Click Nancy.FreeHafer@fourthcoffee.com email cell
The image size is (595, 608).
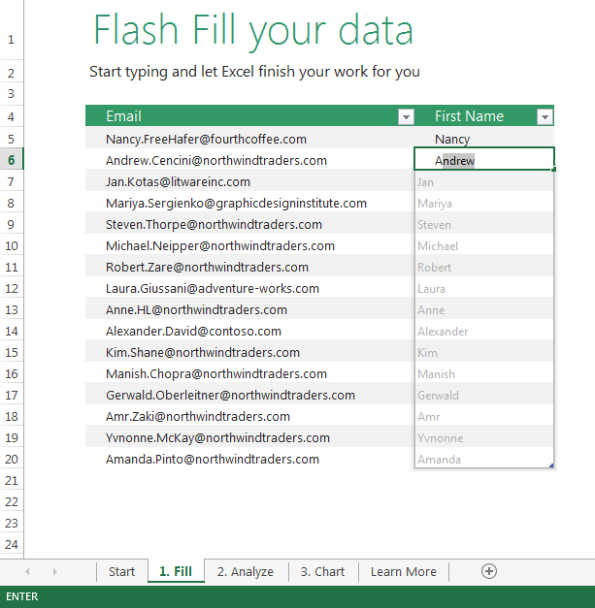pos(206,139)
